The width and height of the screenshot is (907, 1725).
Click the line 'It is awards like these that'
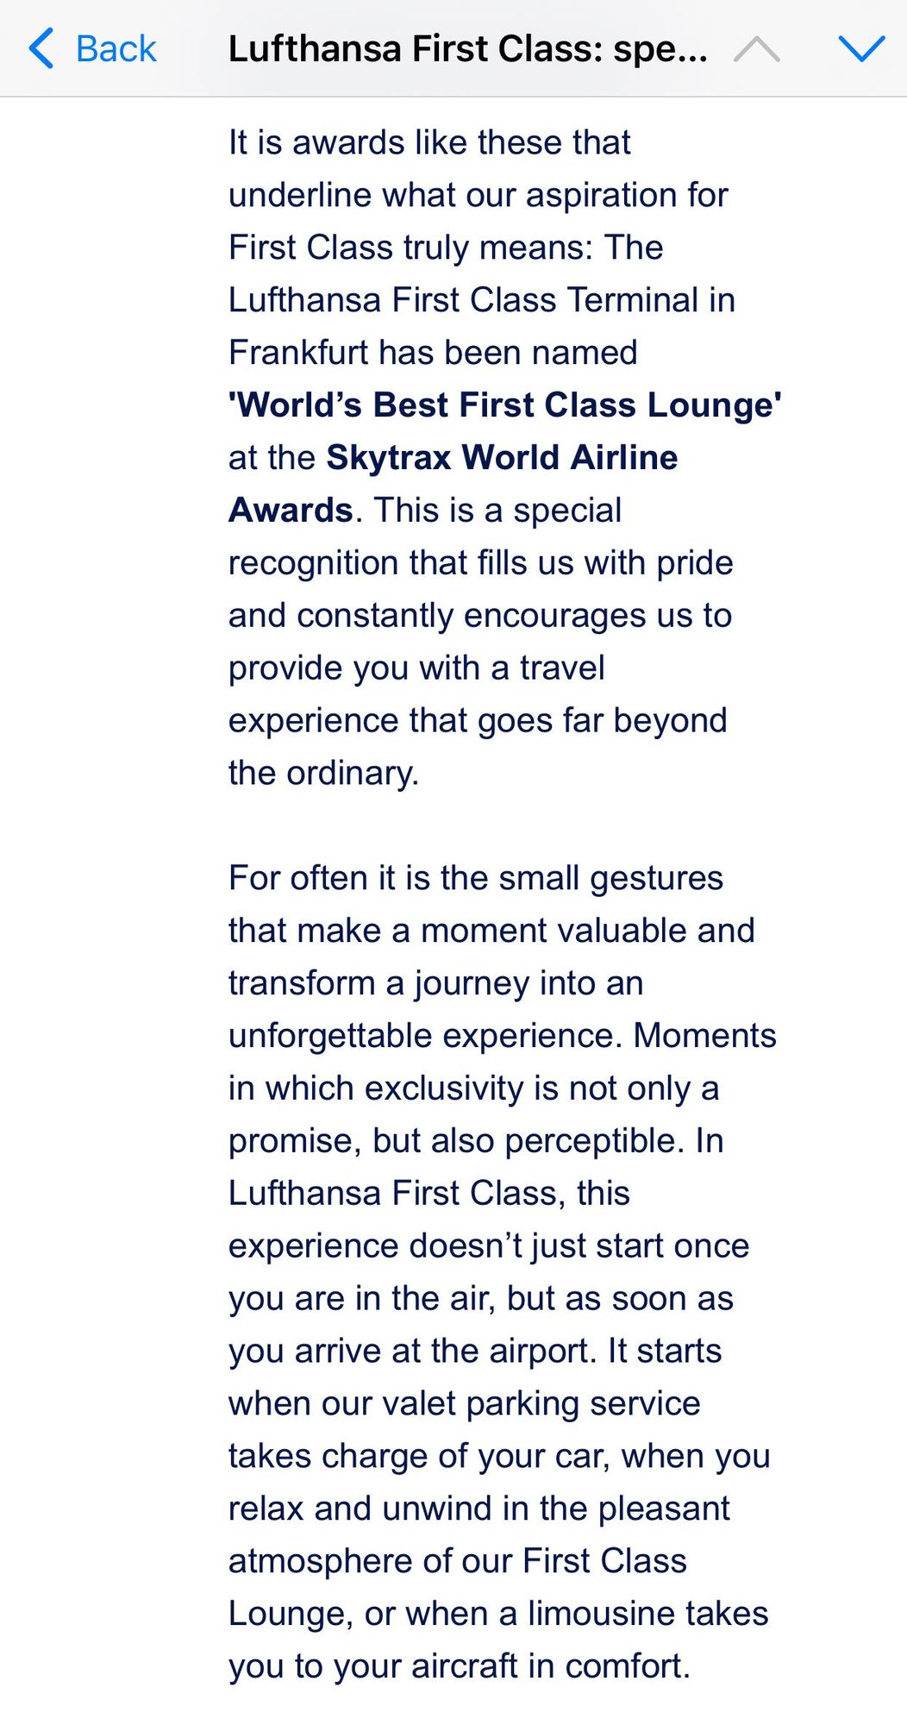429,142
